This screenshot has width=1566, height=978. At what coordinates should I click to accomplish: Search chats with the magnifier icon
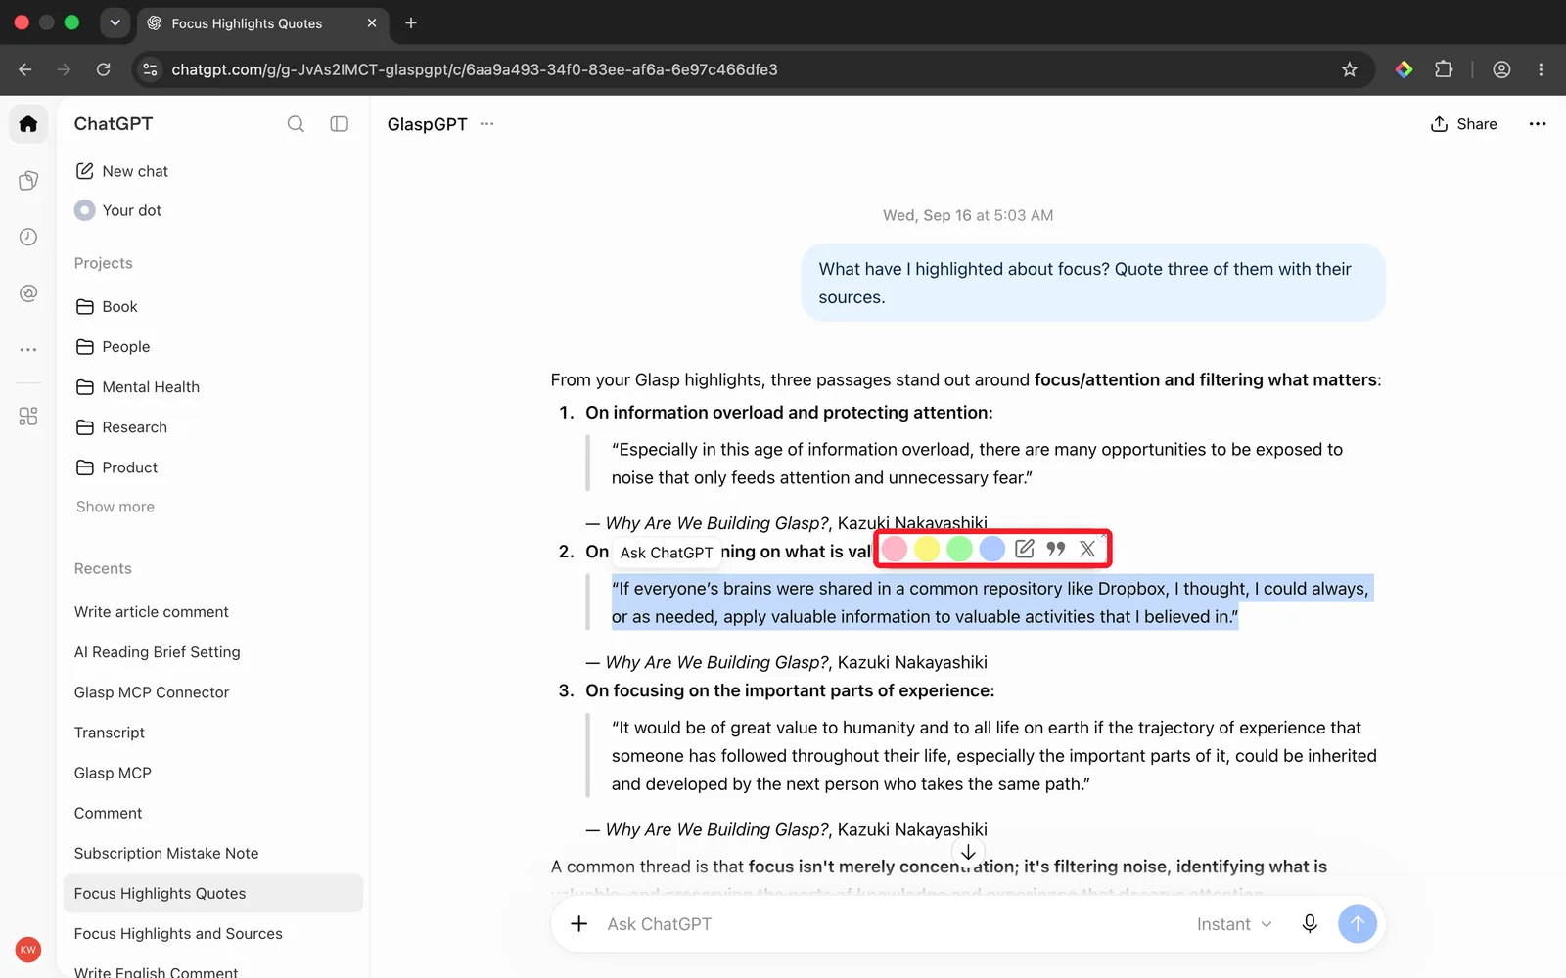point(296,124)
